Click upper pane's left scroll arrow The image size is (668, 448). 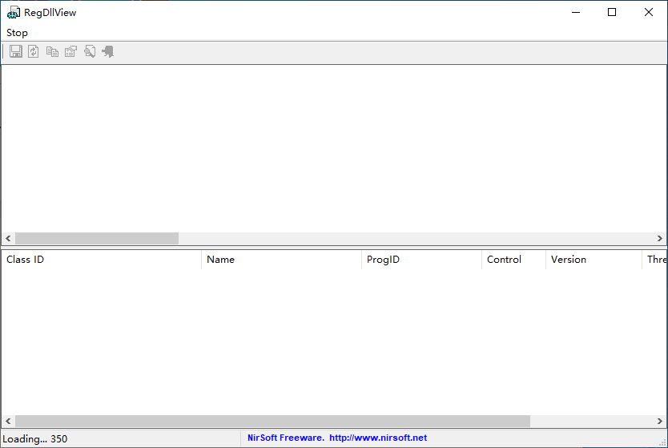pos(8,239)
